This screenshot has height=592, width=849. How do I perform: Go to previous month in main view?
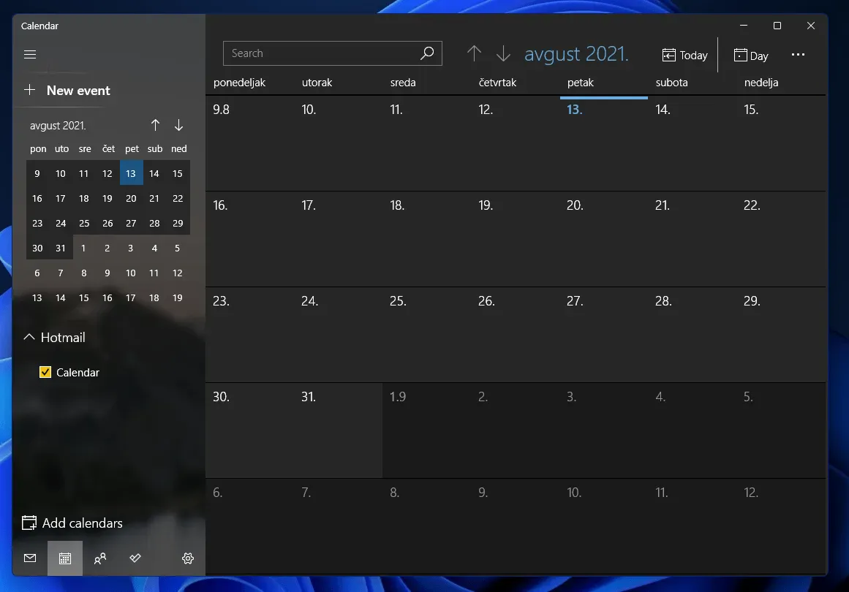(x=474, y=53)
